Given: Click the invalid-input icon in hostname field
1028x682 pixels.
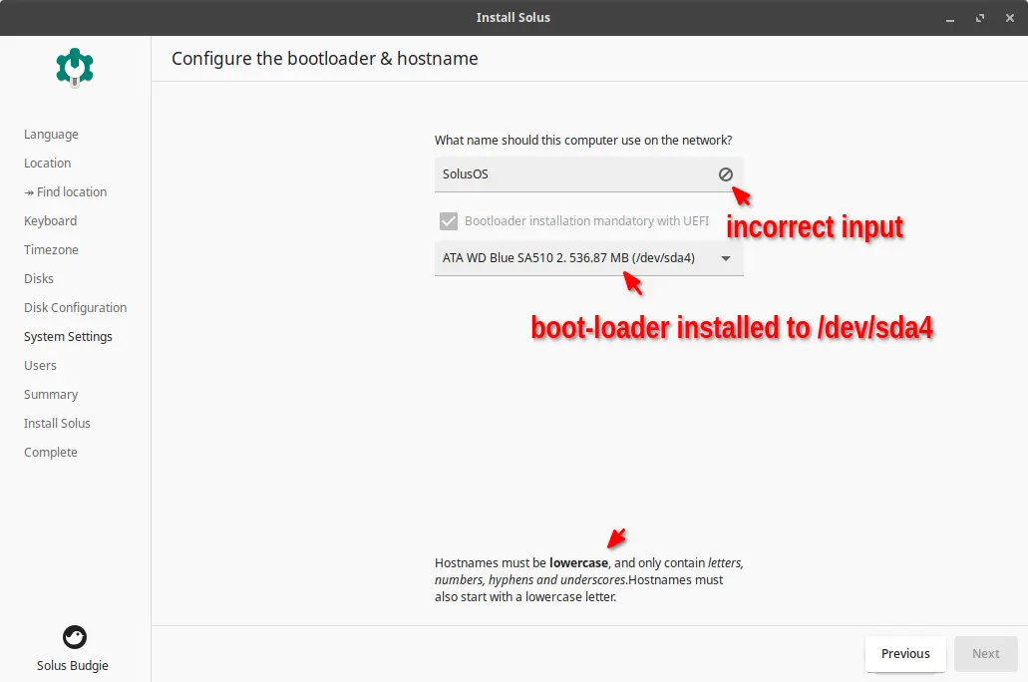Looking at the screenshot, I should (x=725, y=174).
